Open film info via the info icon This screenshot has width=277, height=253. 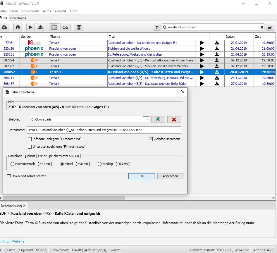pyautogui.click(x=18, y=27)
